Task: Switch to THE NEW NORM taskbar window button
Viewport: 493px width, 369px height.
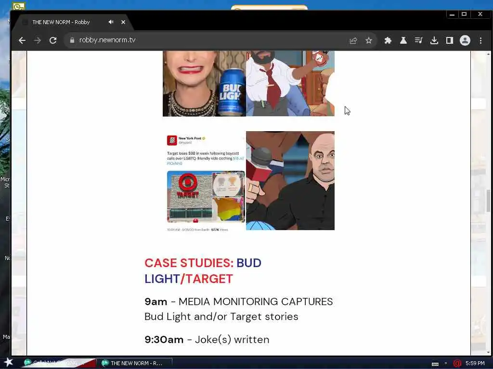Action: point(135,363)
